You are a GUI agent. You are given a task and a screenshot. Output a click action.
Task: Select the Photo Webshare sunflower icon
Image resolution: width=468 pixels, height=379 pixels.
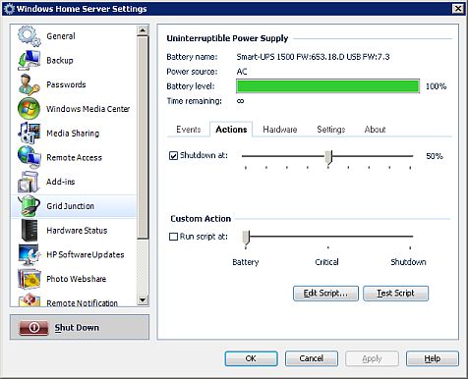[29, 279]
